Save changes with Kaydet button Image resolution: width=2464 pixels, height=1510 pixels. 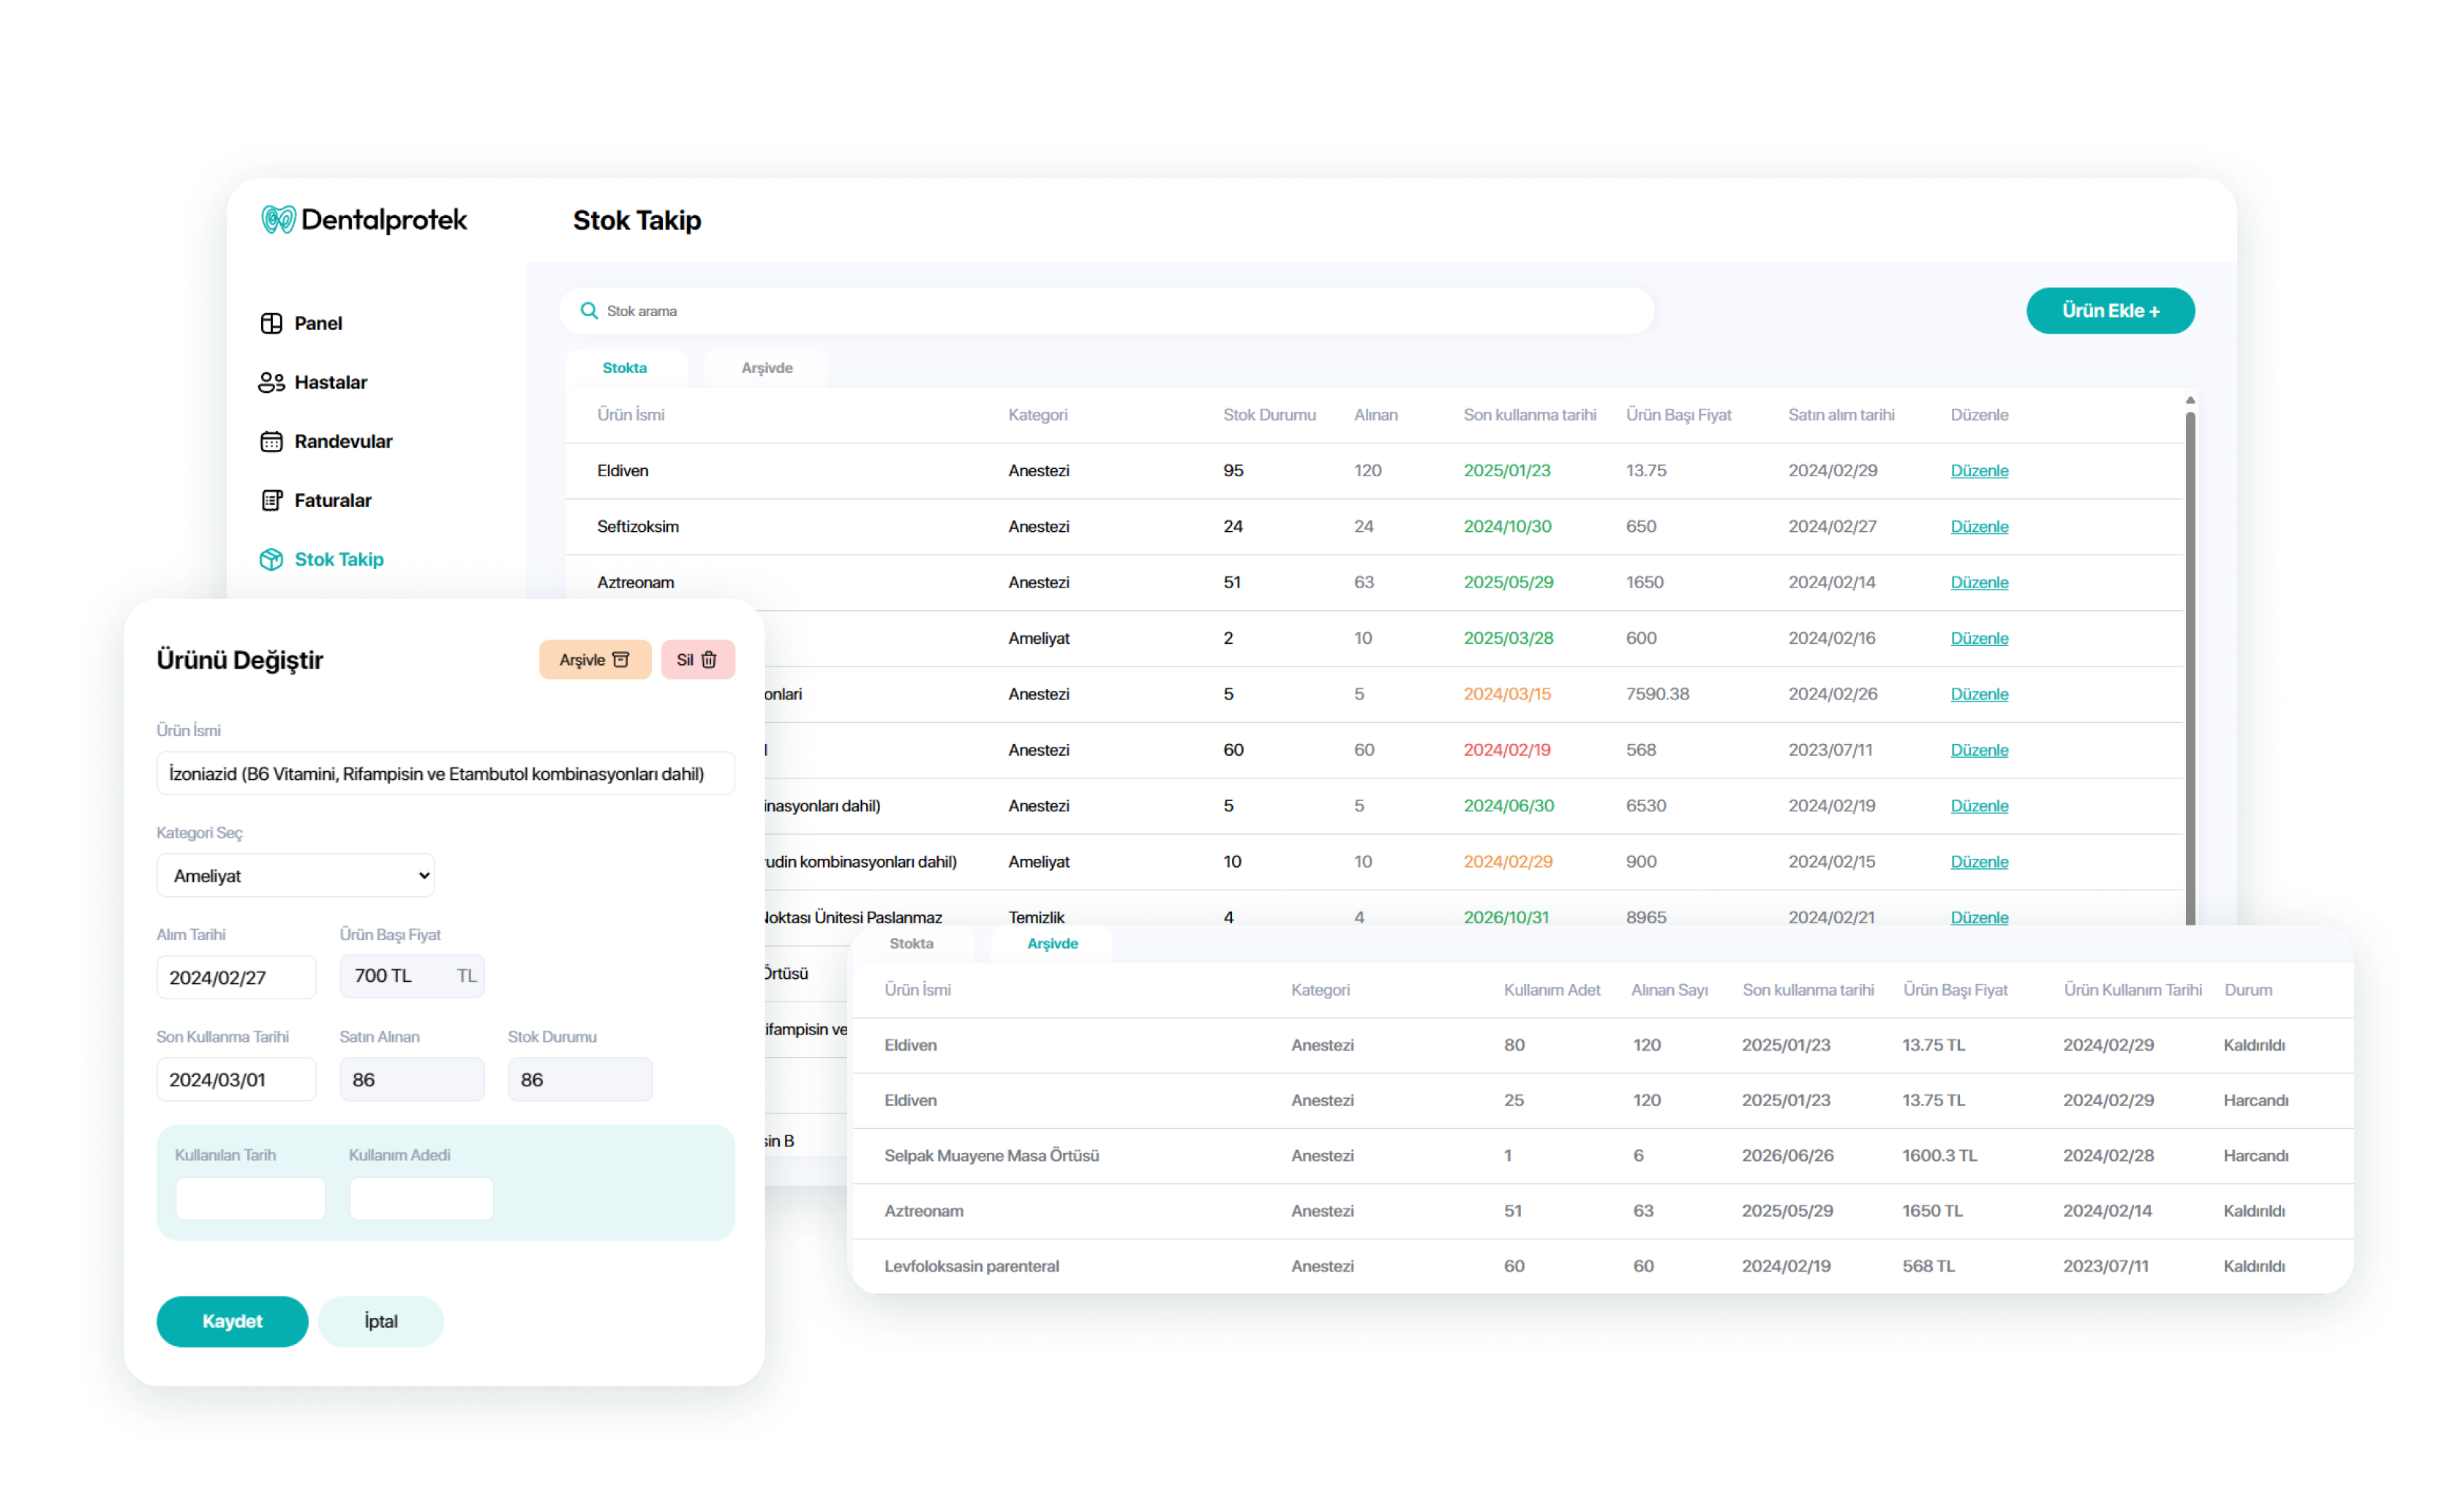pyautogui.click(x=232, y=1321)
